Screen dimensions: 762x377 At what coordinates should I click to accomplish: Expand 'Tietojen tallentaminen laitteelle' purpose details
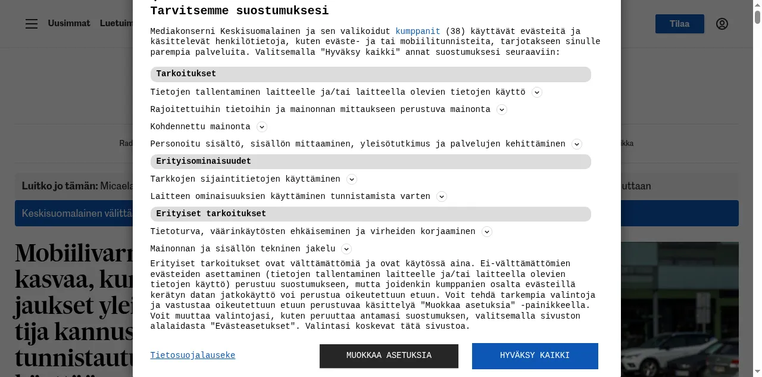[537, 92]
